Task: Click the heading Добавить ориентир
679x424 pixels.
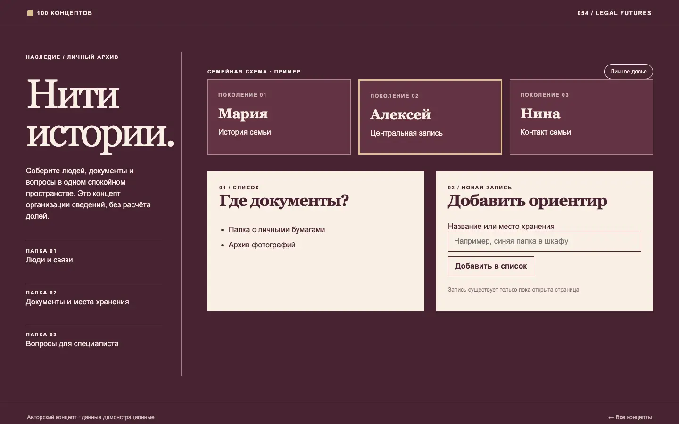Action: coord(528,201)
